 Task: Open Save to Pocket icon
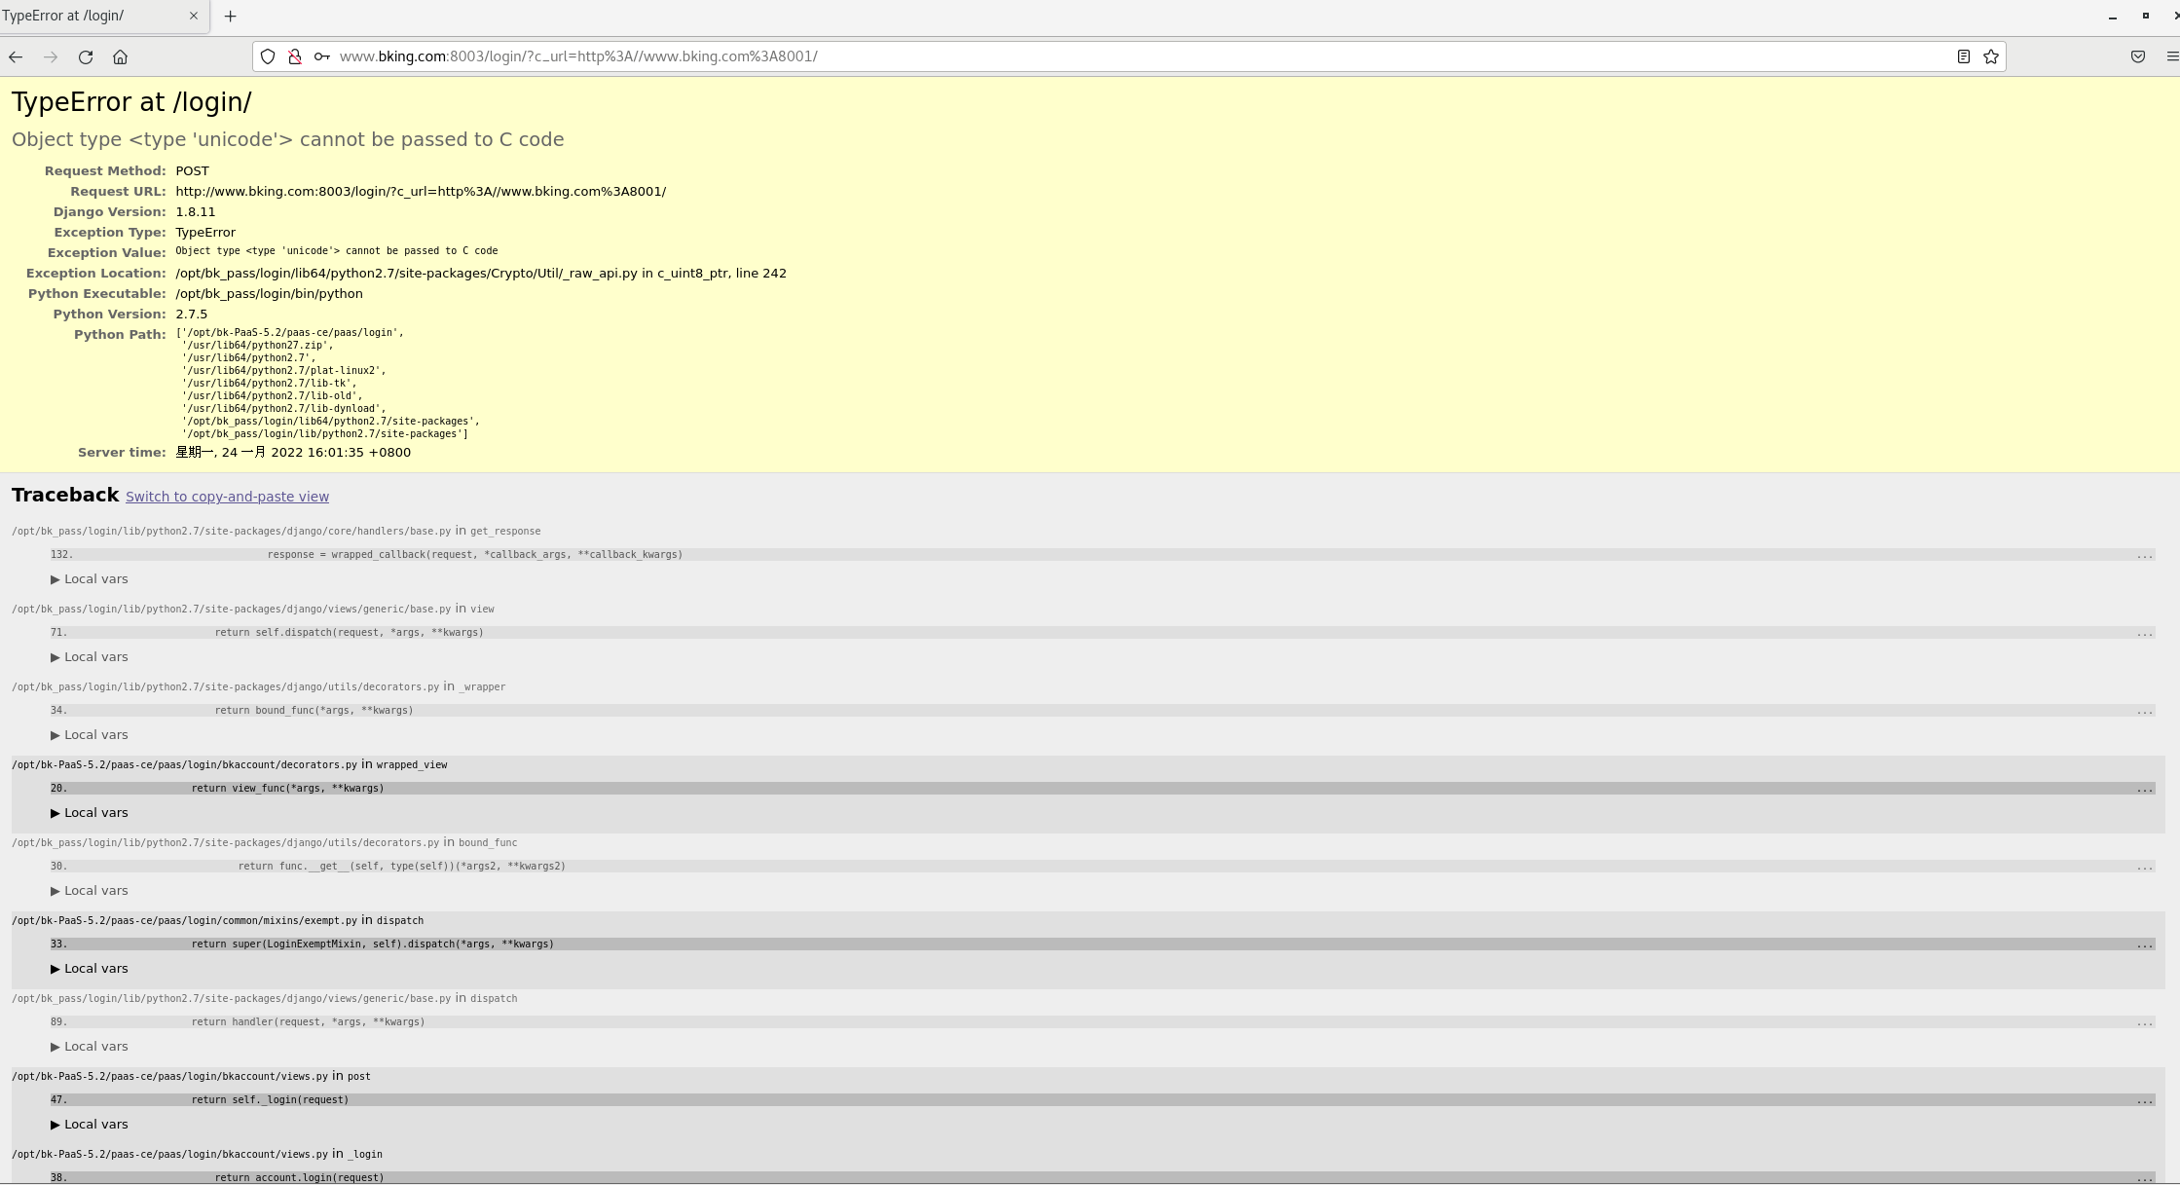coord(2138,56)
